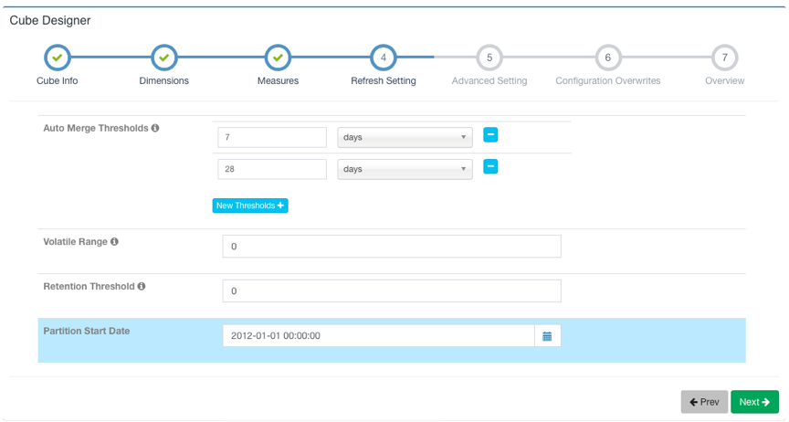Click info icon beside Retention Threshold

pyautogui.click(x=142, y=287)
